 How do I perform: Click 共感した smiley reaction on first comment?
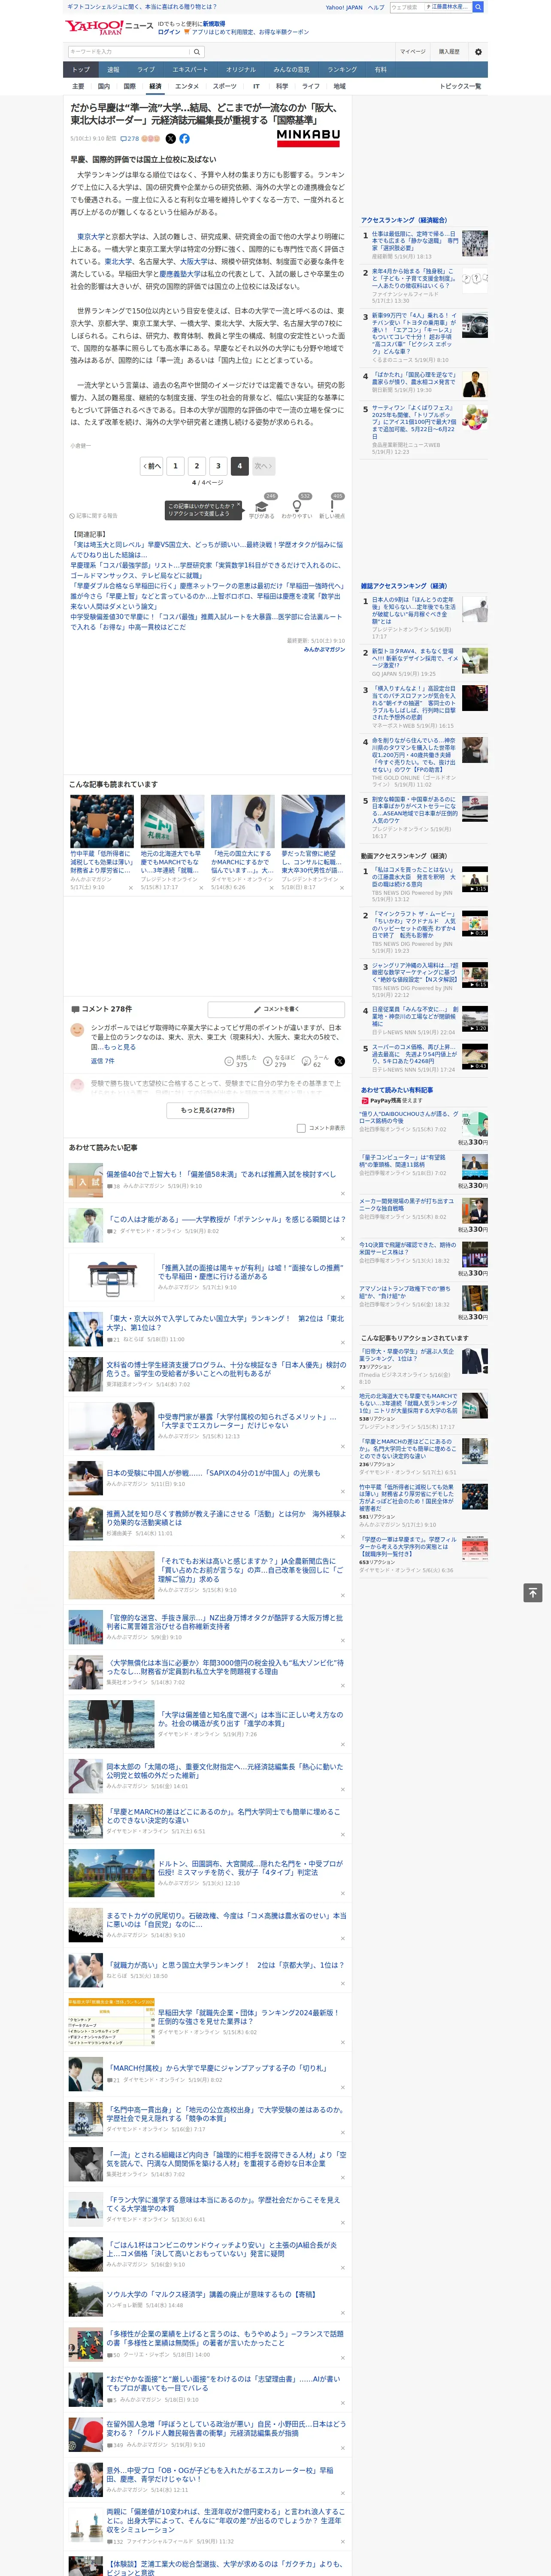[x=229, y=1060]
